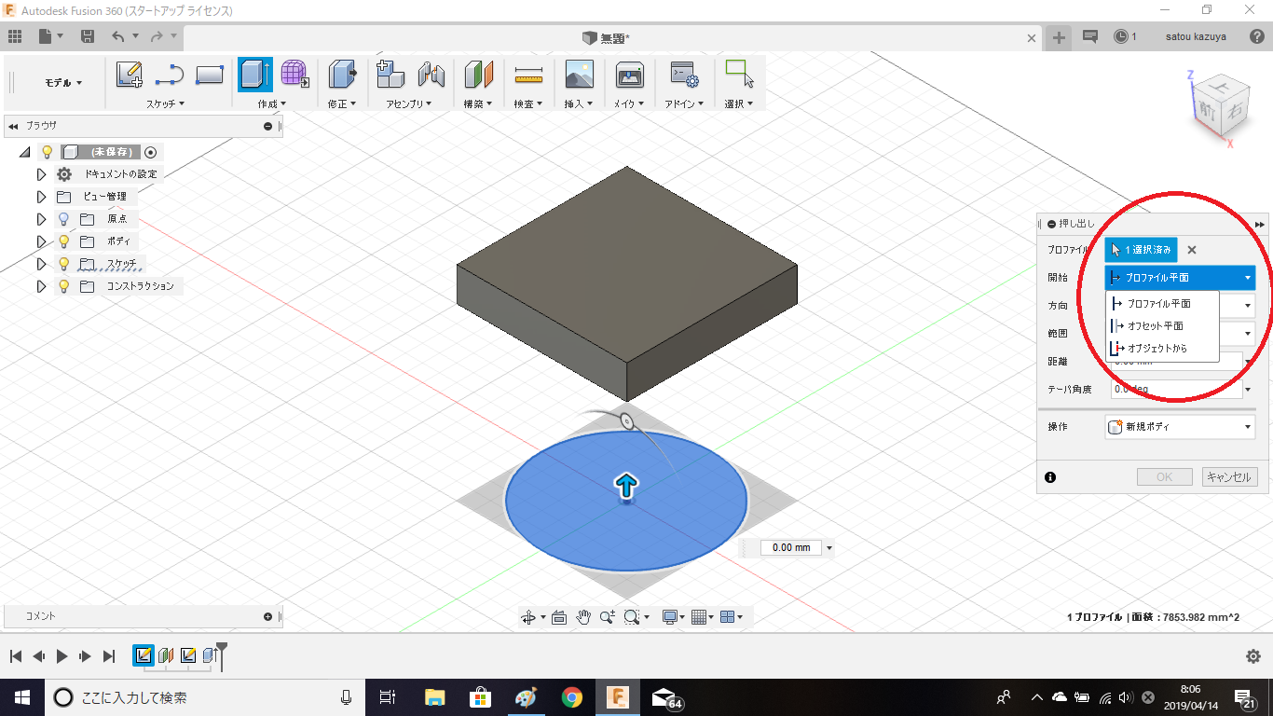Open the スケッチ toolbar menu
Viewport: 1273px width, 716px height.
point(166,103)
